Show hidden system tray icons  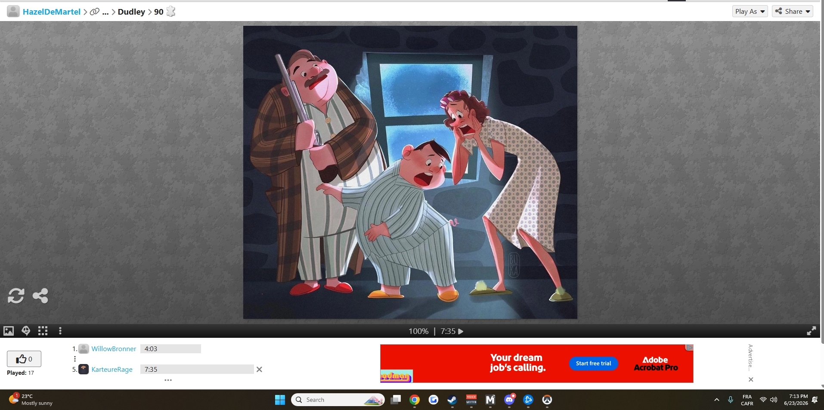[x=717, y=400]
